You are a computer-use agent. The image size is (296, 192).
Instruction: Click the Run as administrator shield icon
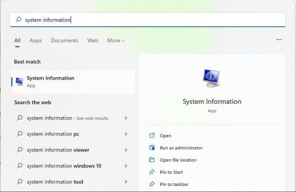coord(152,148)
